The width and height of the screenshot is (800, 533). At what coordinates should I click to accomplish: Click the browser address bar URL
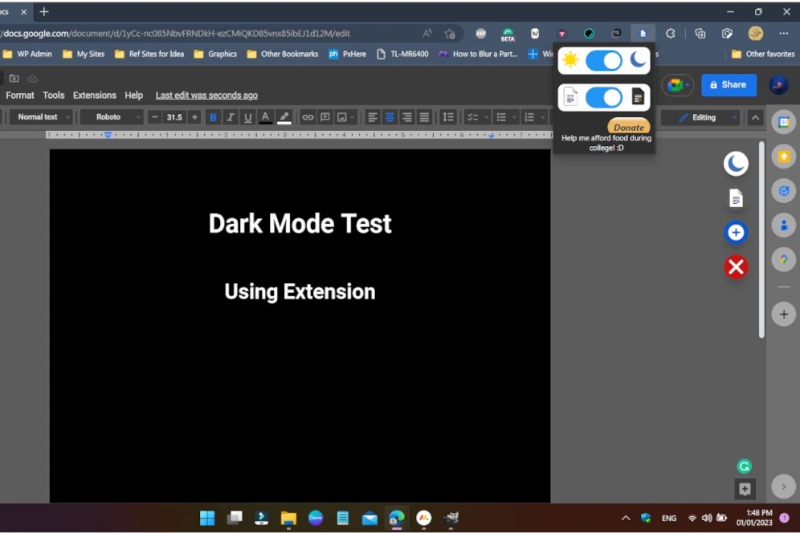[176, 34]
